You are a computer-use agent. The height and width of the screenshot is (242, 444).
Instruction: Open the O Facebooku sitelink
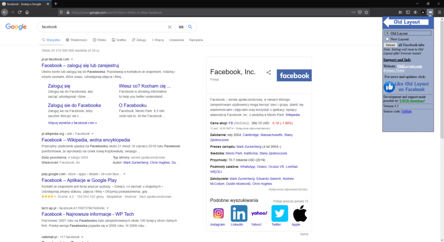click(133, 105)
